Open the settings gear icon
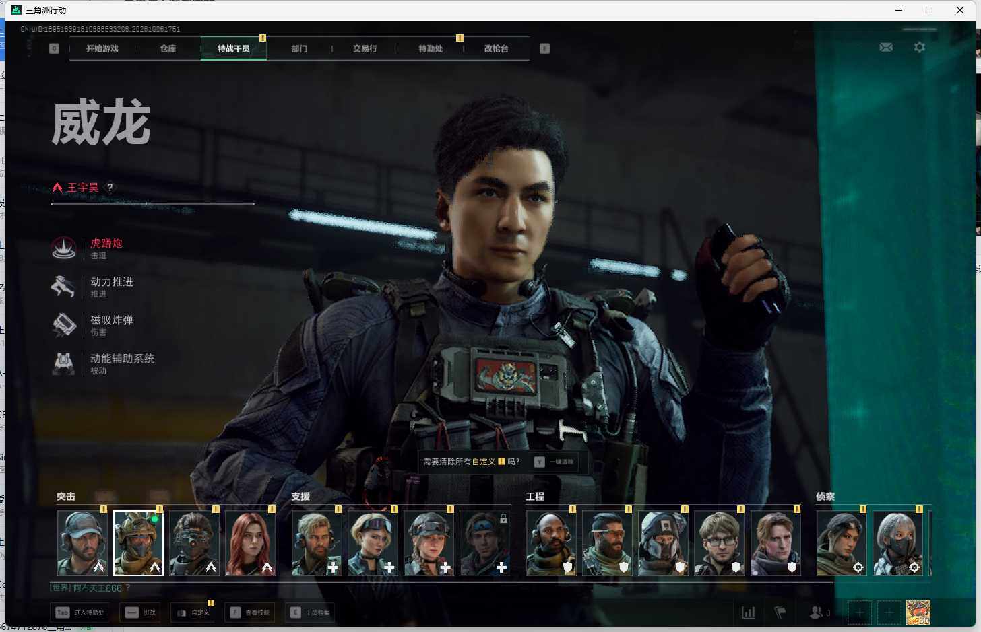This screenshot has height=632, width=981. coord(919,47)
